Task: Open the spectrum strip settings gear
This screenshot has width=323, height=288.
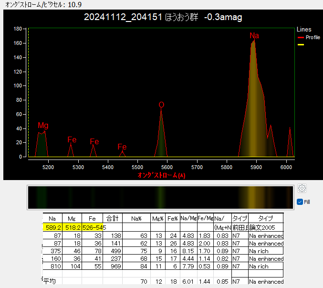Action: [x=302, y=188]
